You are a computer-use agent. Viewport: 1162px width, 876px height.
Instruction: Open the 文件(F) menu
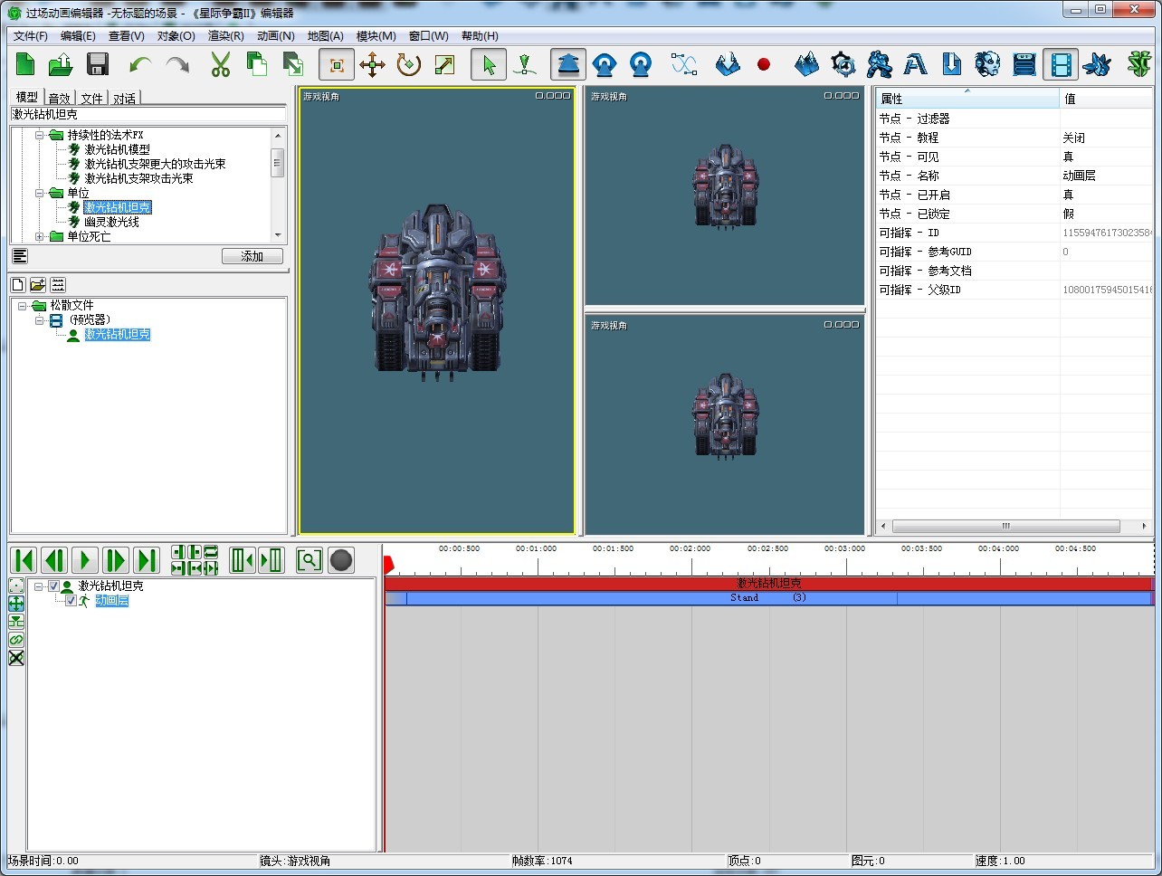(x=31, y=36)
